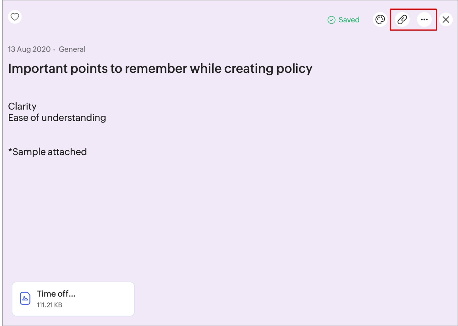Place cursor on the Clarity line
Image resolution: width=458 pixels, height=326 pixels.
coord(22,106)
